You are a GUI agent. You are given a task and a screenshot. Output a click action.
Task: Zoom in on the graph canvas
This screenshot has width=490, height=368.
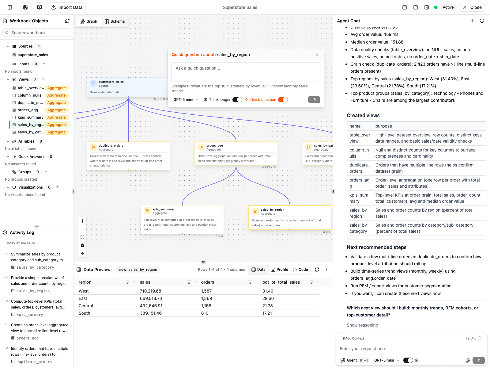[x=82, y=221]
